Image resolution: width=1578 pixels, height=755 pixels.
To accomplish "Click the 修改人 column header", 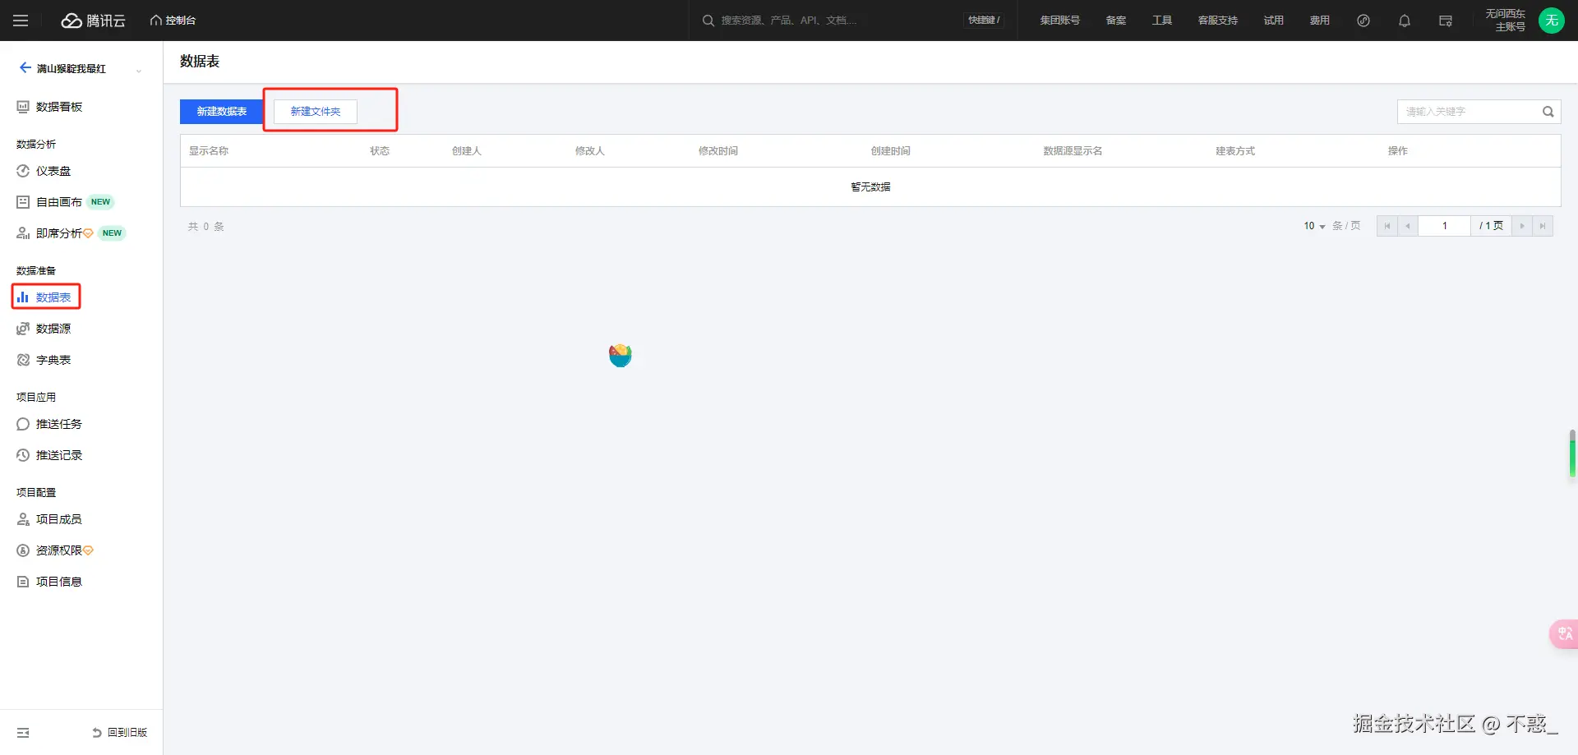I will [590, 151].
